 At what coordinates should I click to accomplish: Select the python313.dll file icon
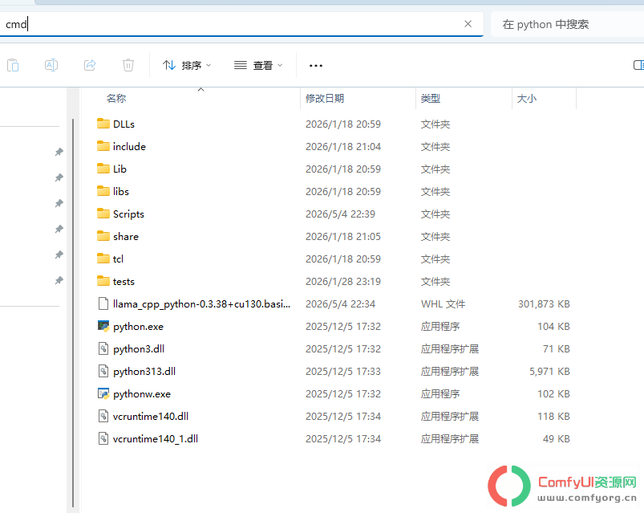click(103, 371)
